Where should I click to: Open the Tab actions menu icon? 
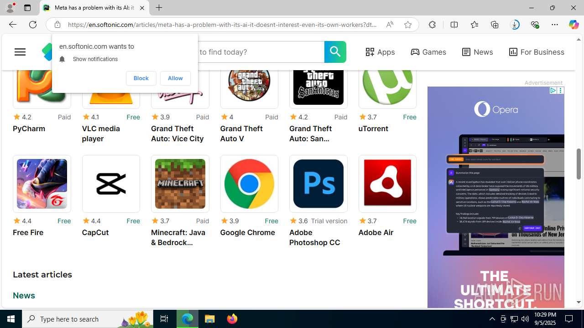(x=27, y=8)
